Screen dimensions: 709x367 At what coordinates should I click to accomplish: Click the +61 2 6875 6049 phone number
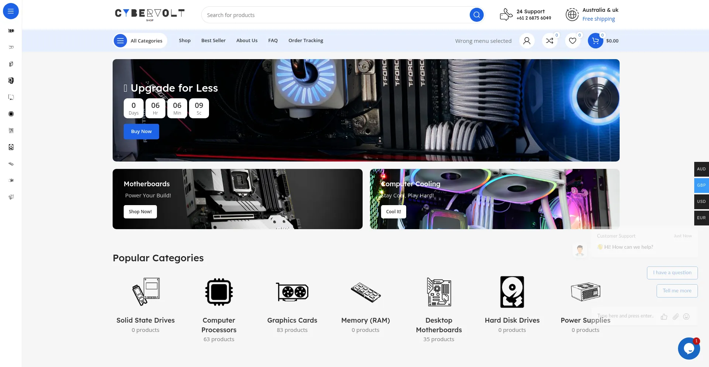(534, 18)
